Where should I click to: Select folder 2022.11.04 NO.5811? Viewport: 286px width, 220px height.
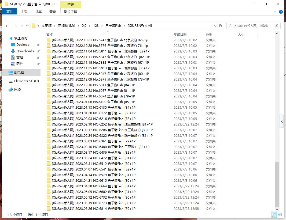(x=101, y=51)
